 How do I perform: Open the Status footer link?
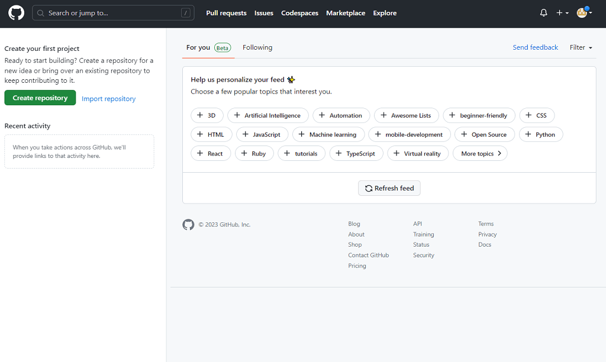[x=421, y=244]
